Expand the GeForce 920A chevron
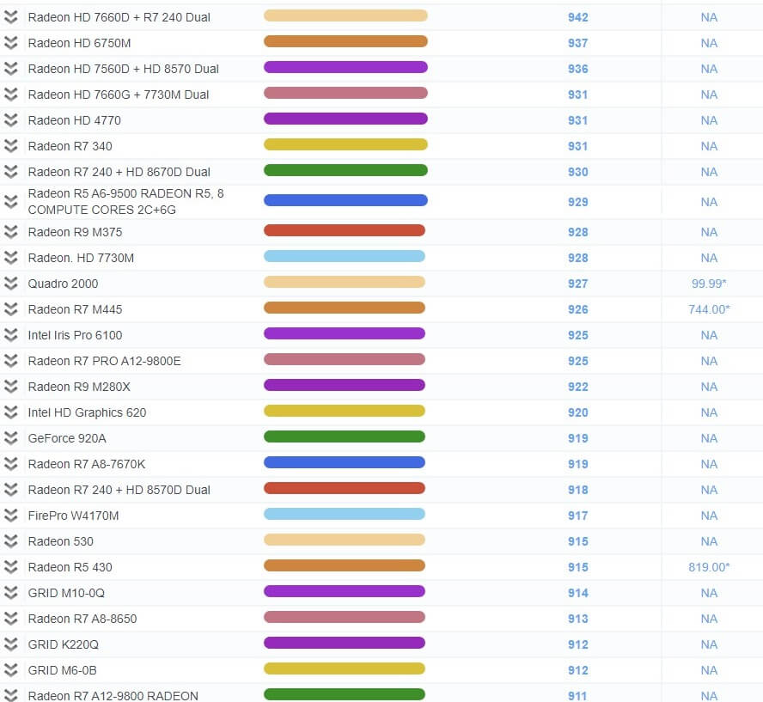Image resolution: width=763 pixels, height=702 pixels. pos(10,438)
